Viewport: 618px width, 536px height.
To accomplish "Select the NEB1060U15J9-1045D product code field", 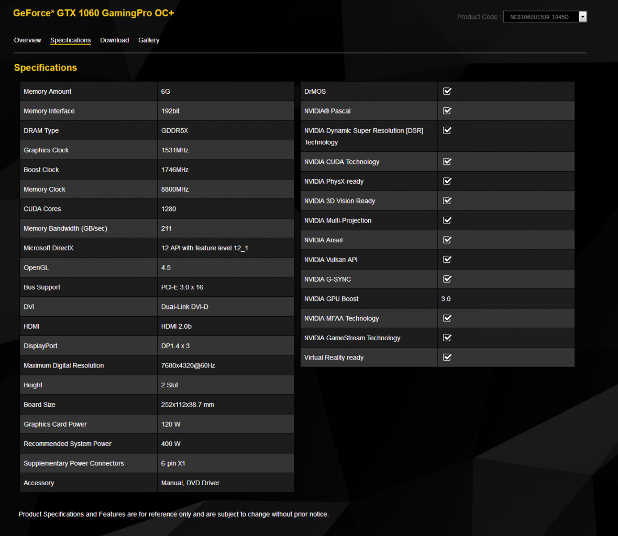I will pos(540,17).
